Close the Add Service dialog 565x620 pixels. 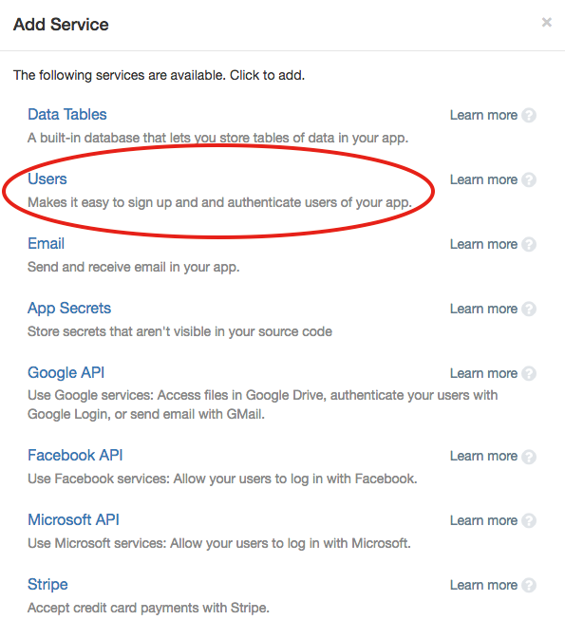pyautogui.click(x=547, y=22)
